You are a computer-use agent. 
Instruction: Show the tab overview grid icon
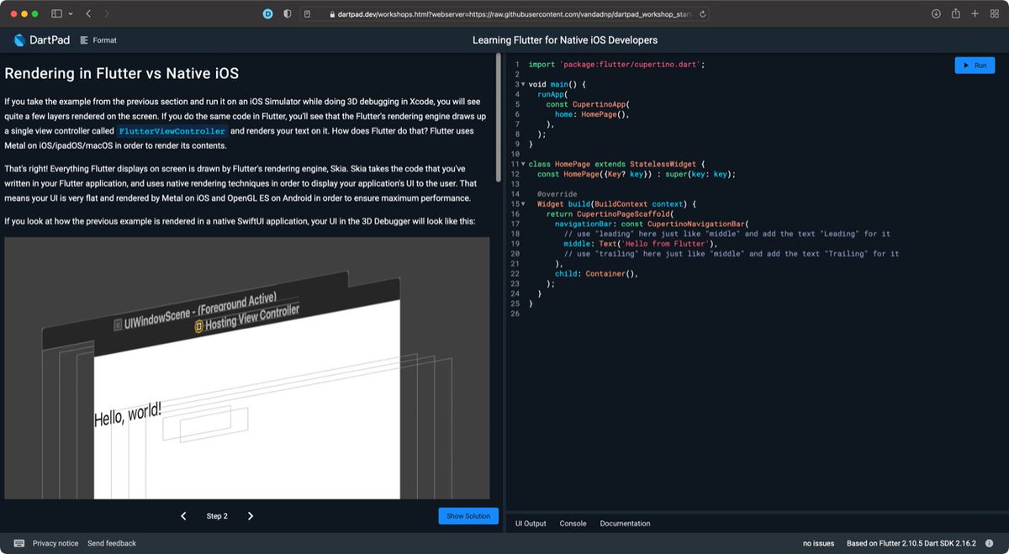pos(995,14)
